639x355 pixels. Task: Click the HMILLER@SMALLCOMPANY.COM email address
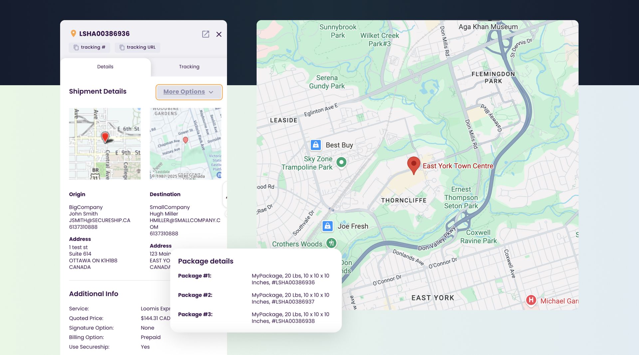point(185,220)
